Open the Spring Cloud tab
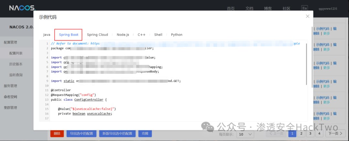349x141 pixels. 97,35
